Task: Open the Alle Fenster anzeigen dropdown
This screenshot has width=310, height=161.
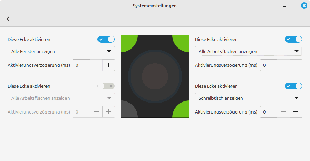Action: [61, 51]
